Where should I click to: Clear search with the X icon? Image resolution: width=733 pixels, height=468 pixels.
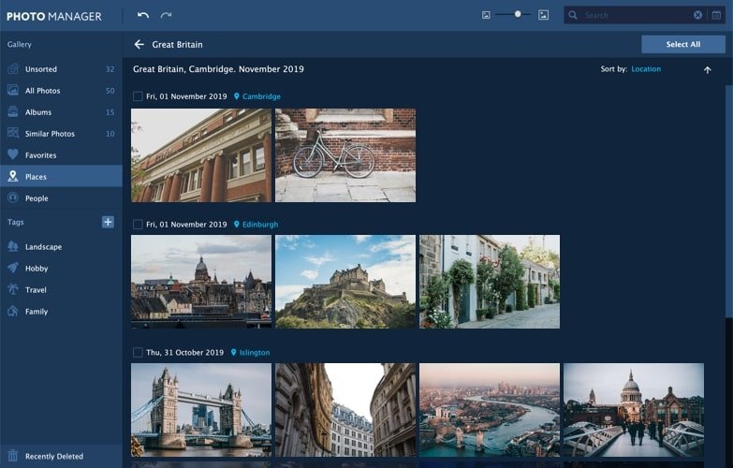(697, 16)
